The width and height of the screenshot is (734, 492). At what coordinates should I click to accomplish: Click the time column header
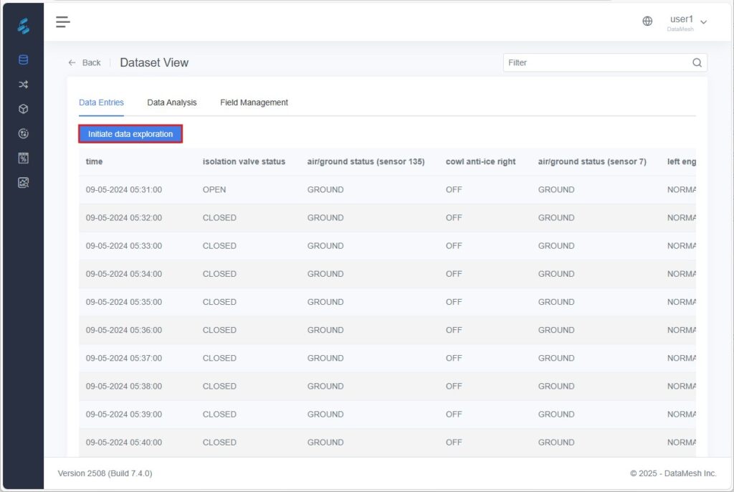[94, 162]
